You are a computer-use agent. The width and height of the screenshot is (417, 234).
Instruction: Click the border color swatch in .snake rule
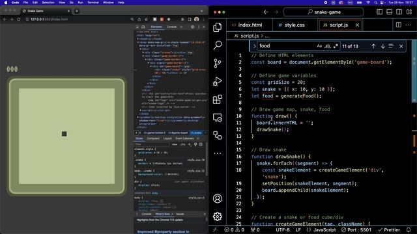(154, 163)
